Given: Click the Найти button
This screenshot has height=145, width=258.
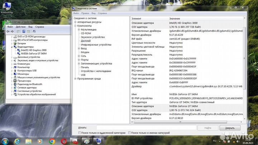Looking at the screenshot, I should coord(208,128).
